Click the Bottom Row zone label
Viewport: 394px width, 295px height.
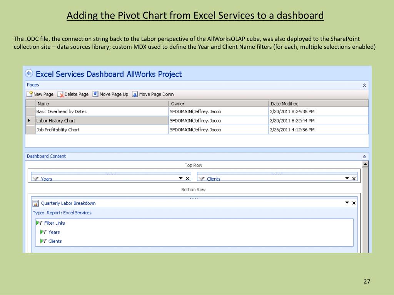[x=194, y=190]
